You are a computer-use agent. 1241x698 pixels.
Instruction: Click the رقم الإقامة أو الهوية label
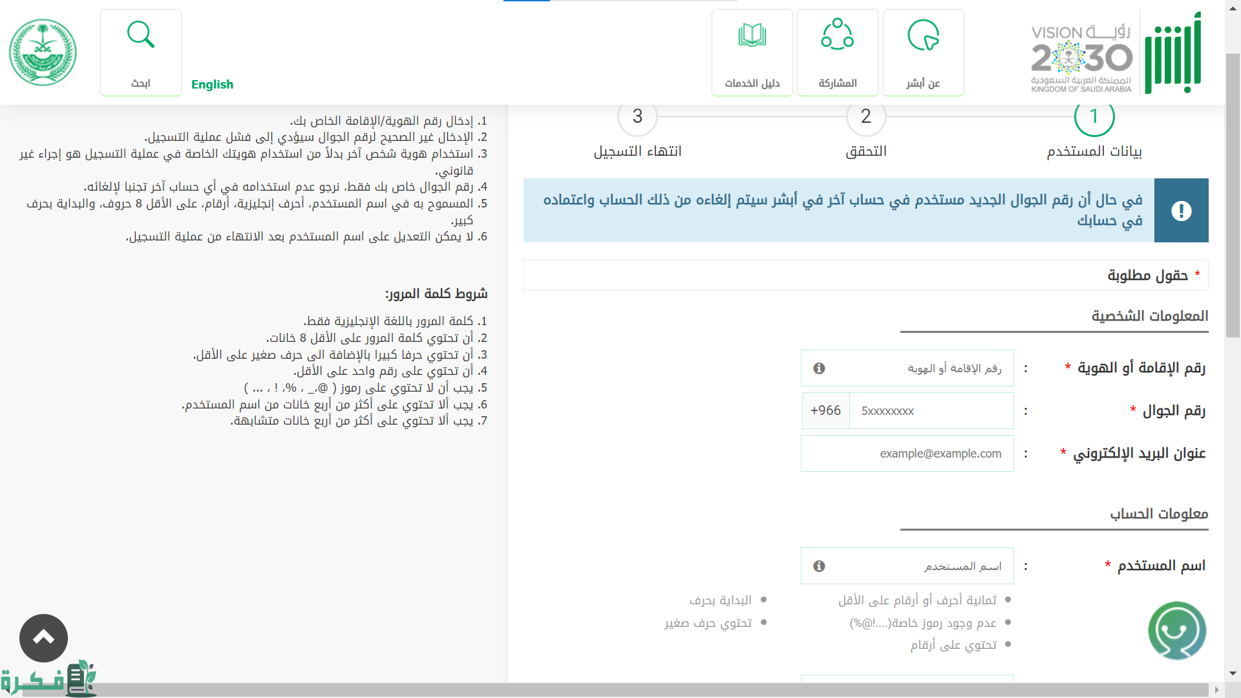(x=1141, y=368)
